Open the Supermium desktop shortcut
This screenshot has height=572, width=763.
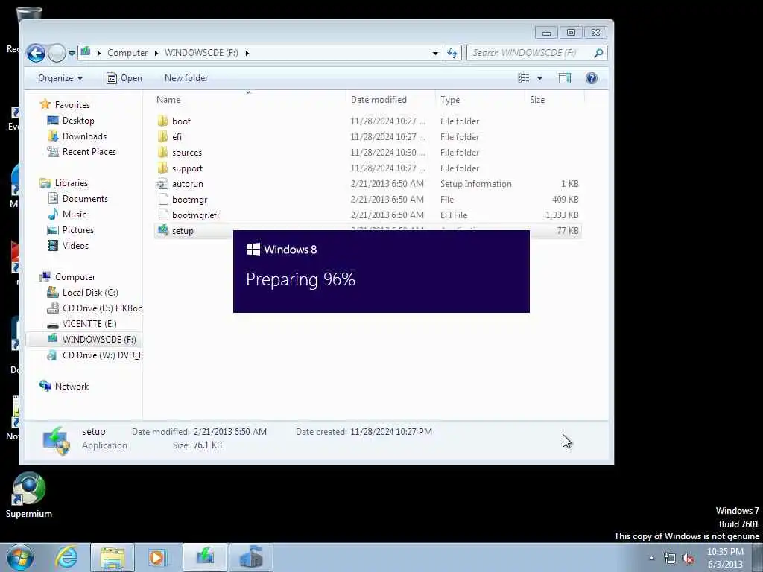point(29,495)
